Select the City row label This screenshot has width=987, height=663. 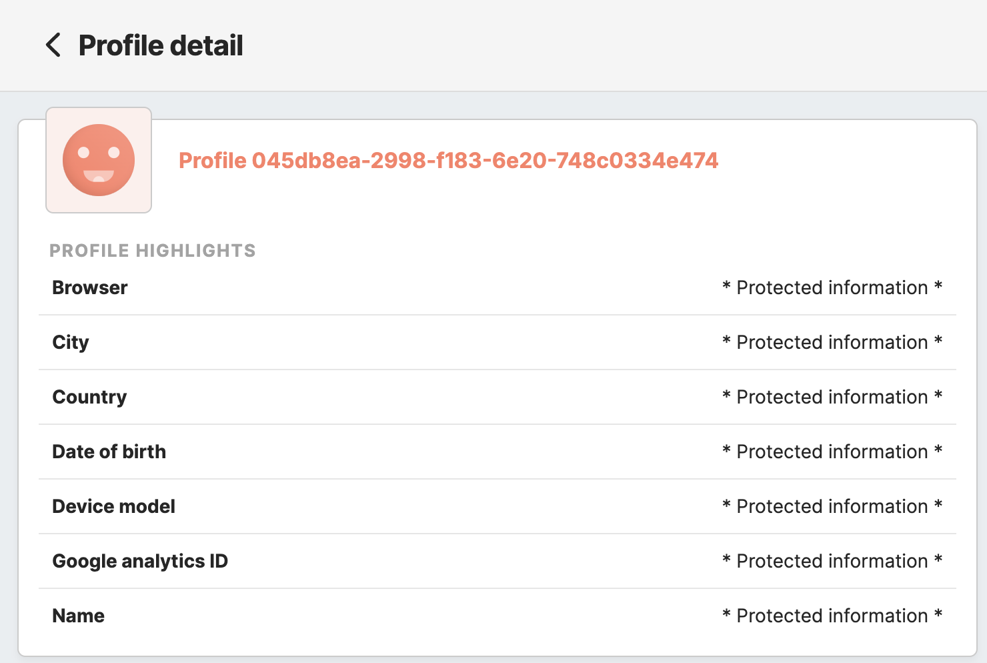coord(71,342)
